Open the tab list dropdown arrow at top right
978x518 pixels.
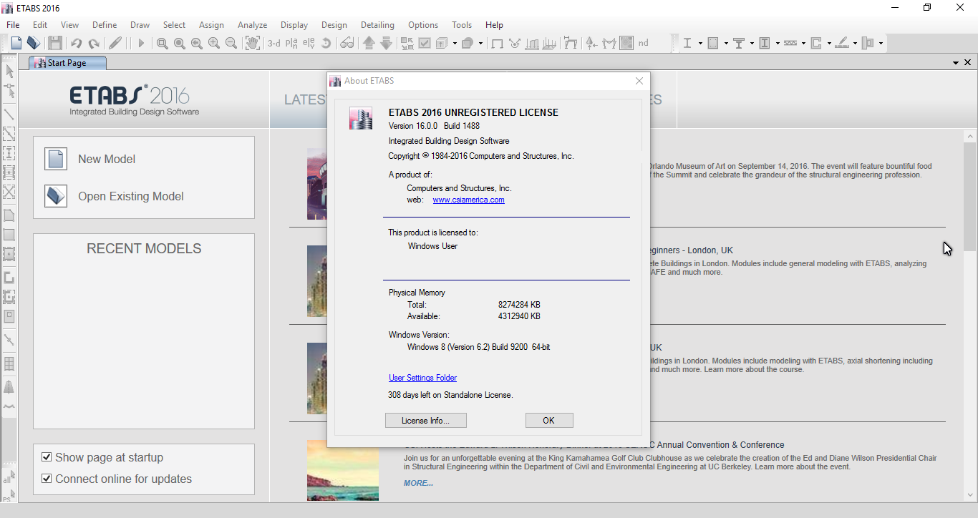(956, 63)
